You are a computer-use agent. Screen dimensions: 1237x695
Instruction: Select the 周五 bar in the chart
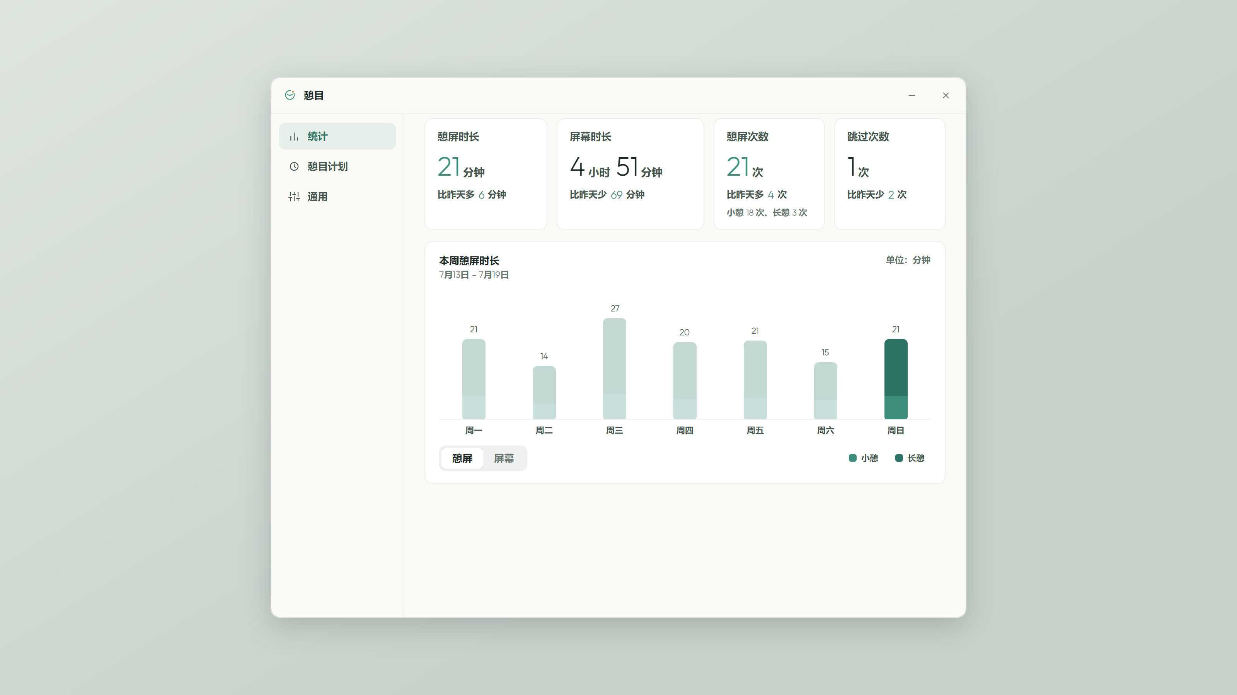click(755, 380)
